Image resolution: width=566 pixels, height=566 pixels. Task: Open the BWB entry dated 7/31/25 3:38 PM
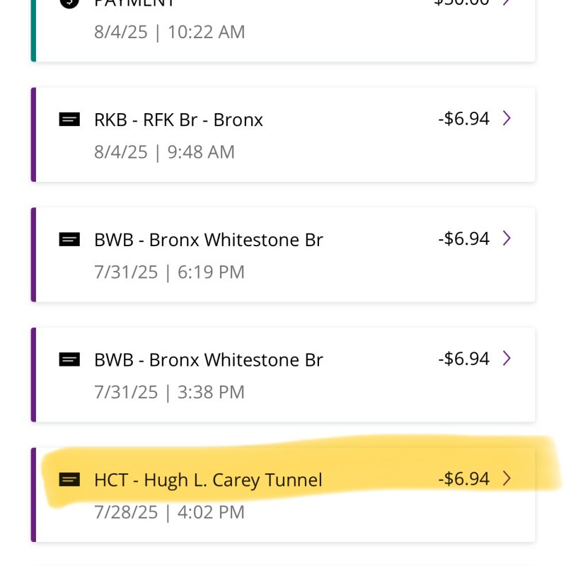tap(208, 361)
